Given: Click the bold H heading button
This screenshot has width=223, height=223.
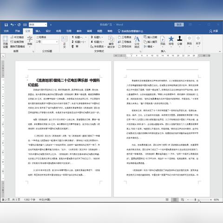Looking at the screenshot, I should [x=77, y=46].
